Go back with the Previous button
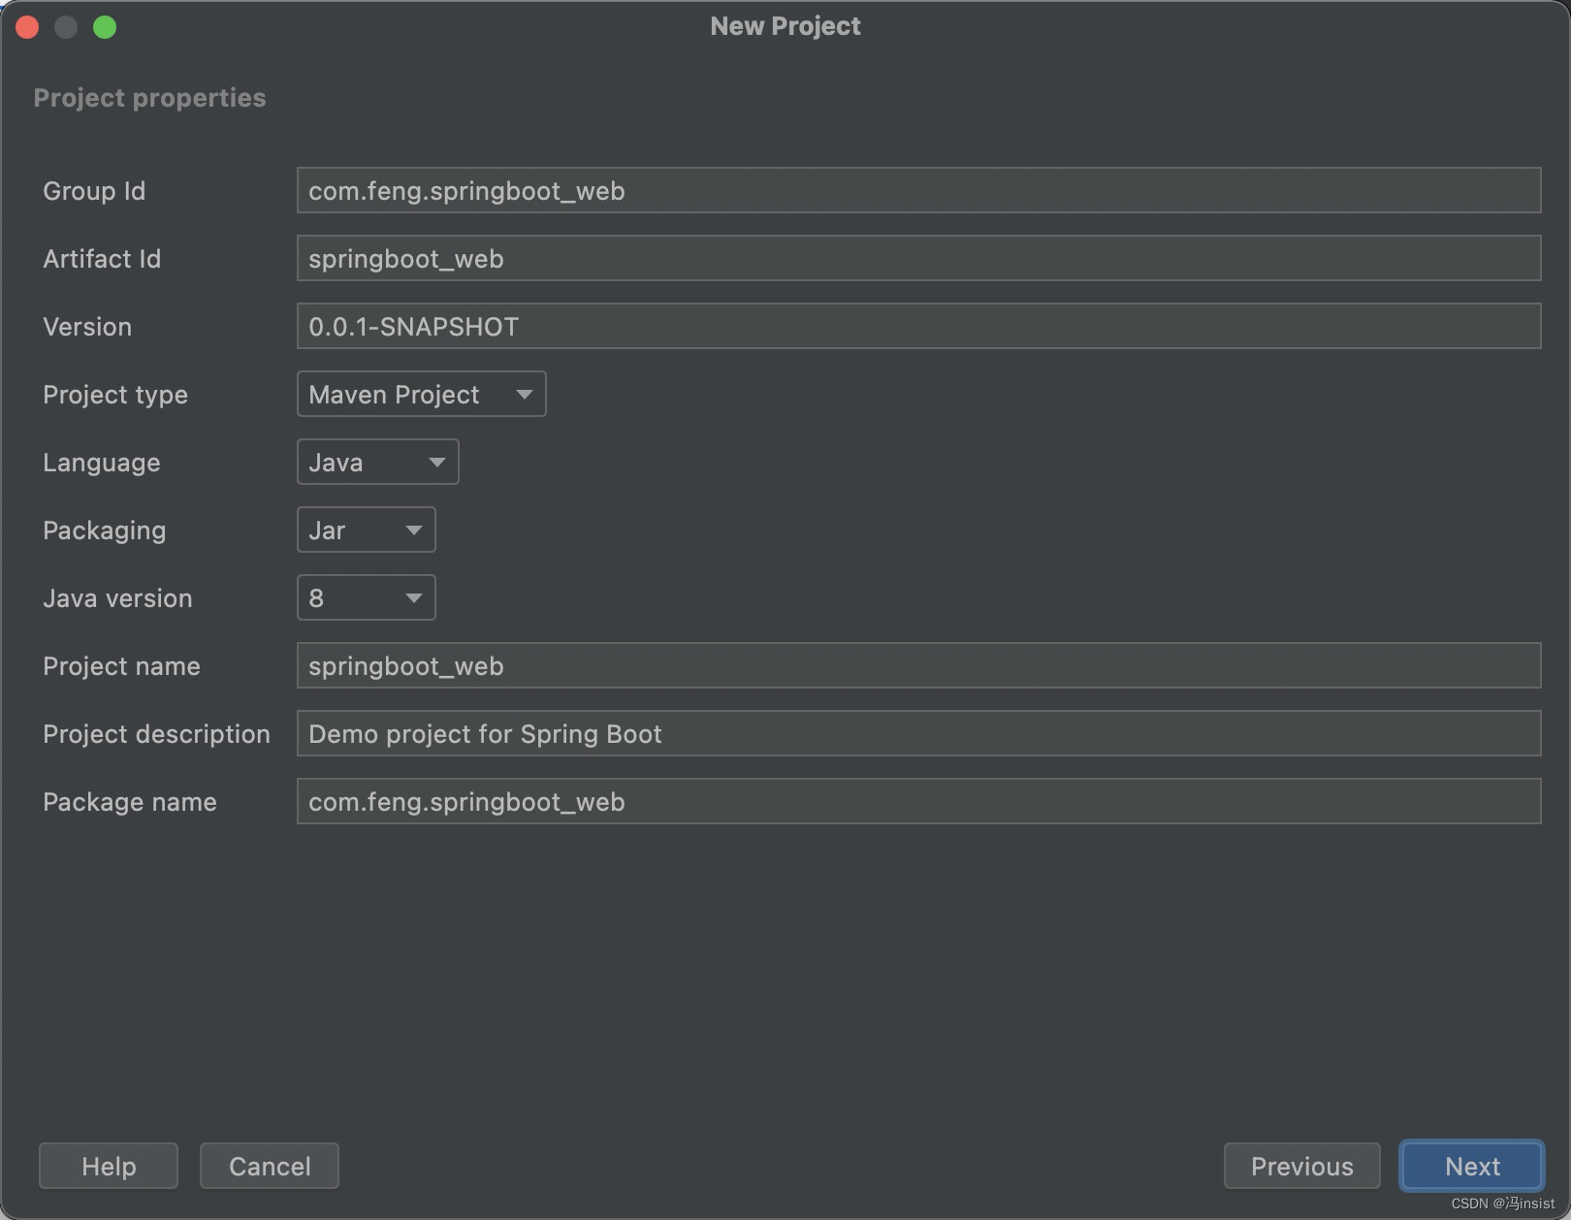 (x=1301, y=1165)
